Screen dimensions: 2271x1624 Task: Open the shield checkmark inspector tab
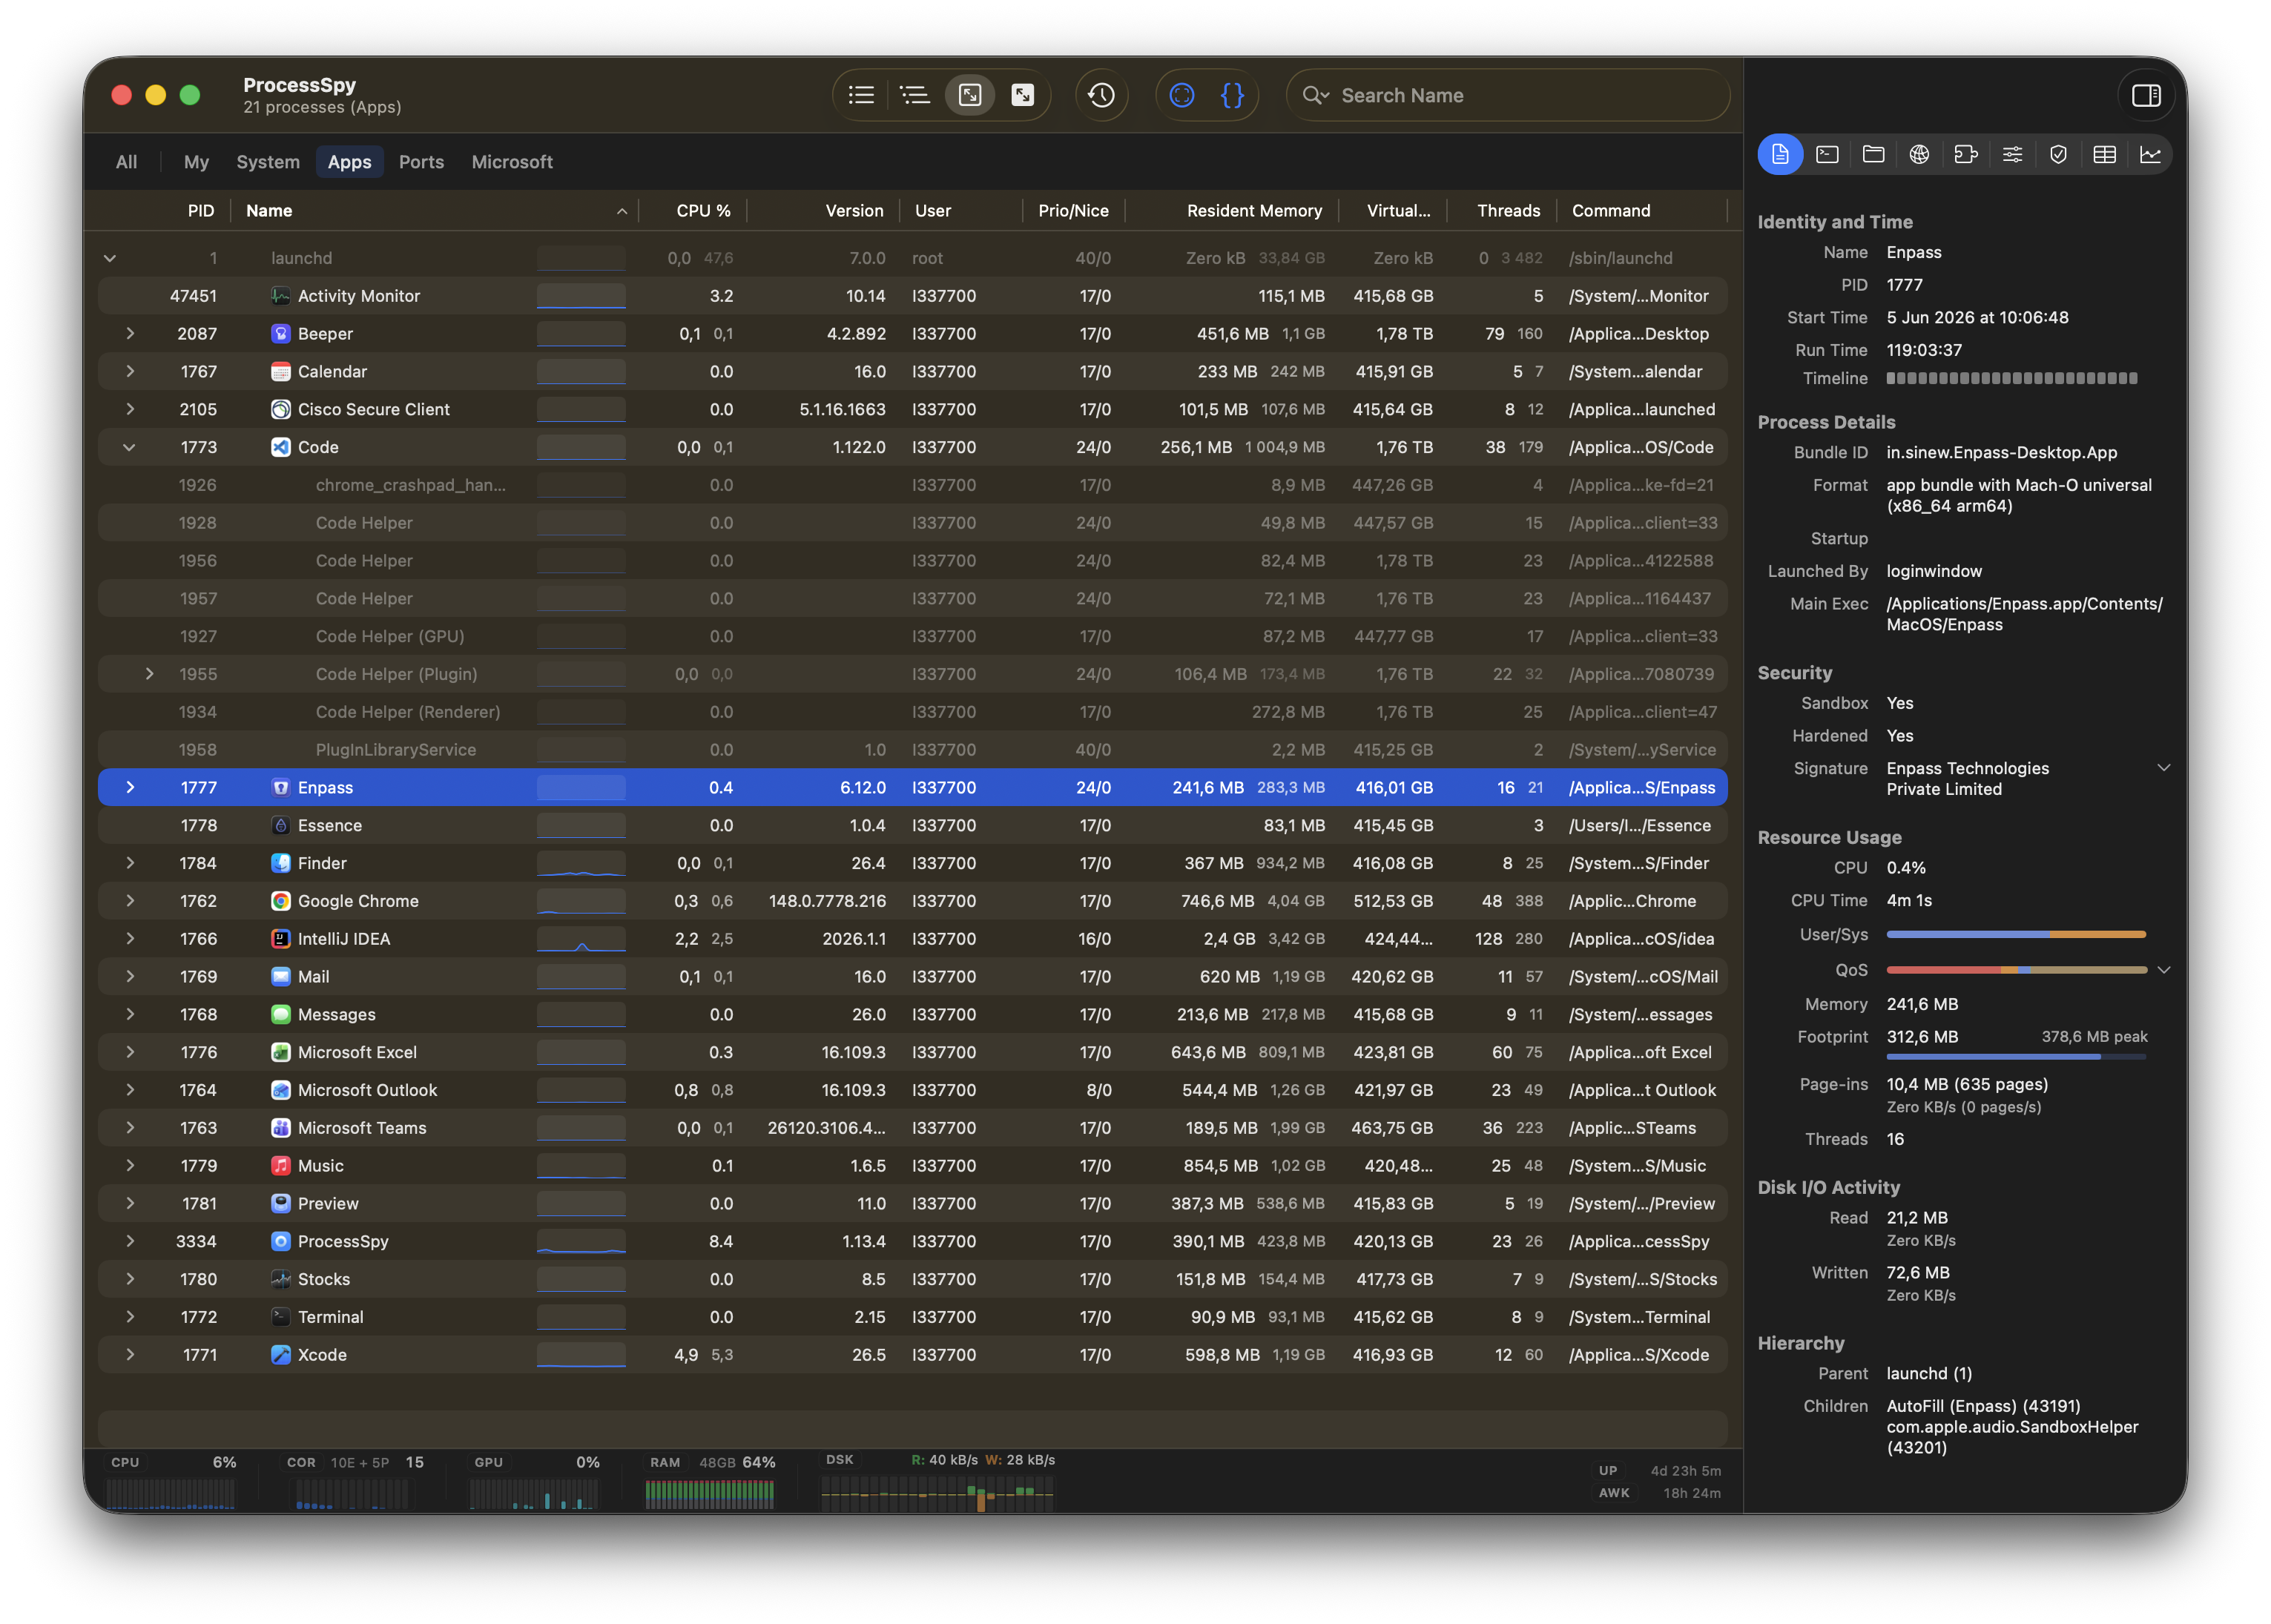pos(2058,154)
